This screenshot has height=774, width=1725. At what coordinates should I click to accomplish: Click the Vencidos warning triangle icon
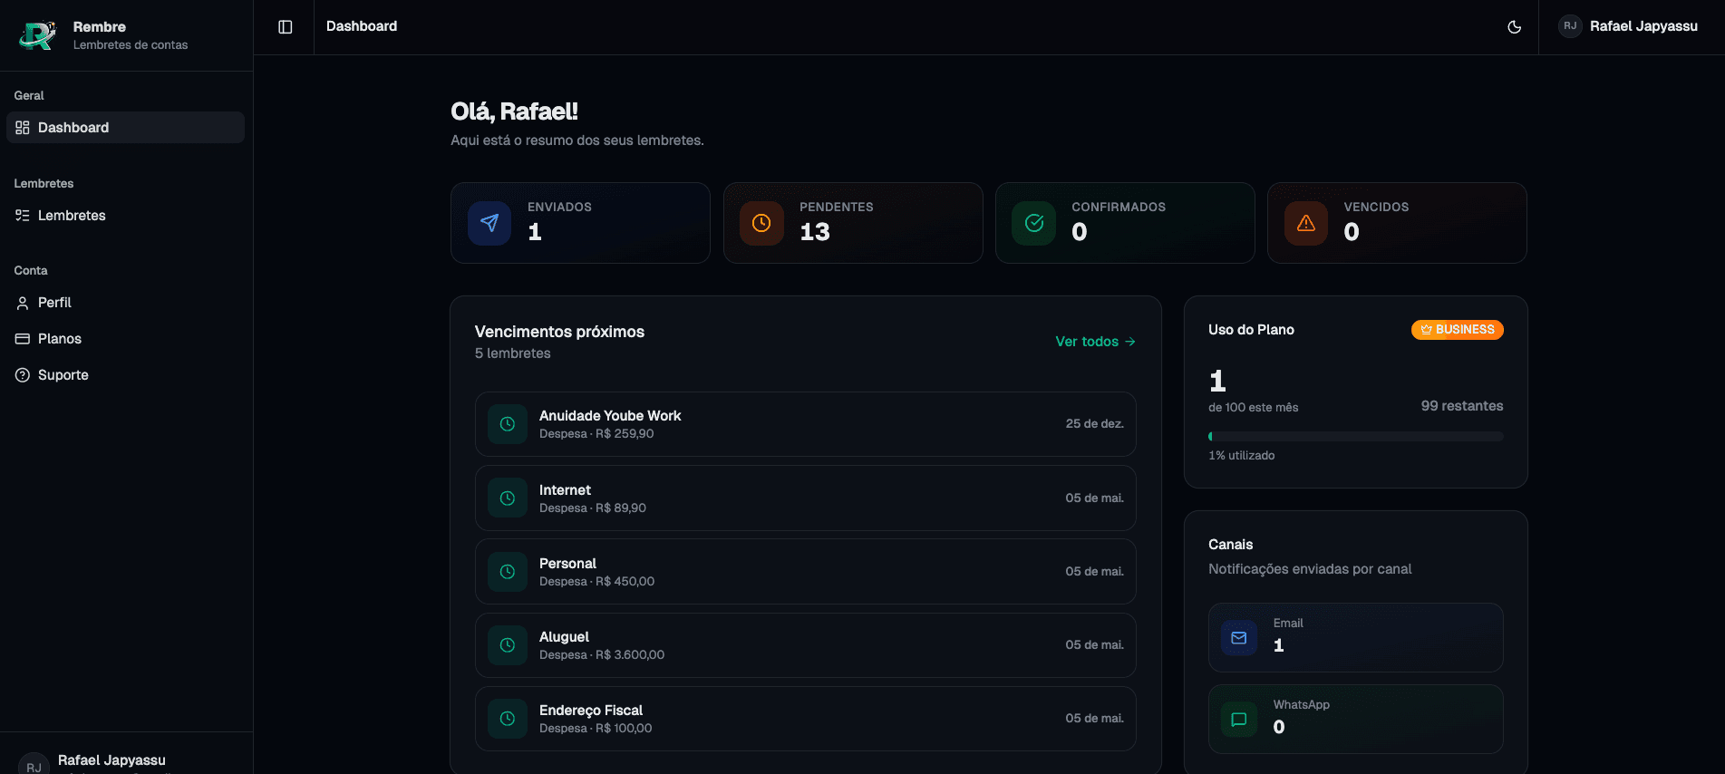[x=1306, y=223]
